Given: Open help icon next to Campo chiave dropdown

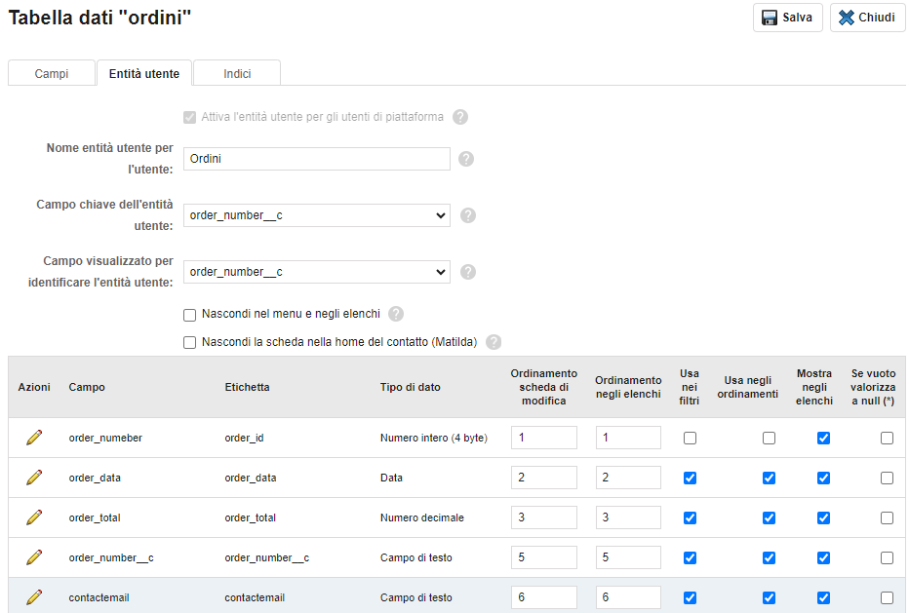Looking at the screenshot, I should 468,215.
